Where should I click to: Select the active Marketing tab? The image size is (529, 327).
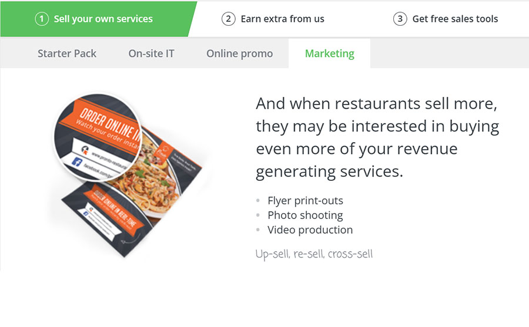(x=329, y=53)
